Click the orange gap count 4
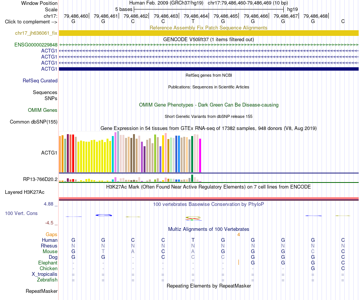The height and width of the screenshot is (300, 359). (x=238, y=235)
